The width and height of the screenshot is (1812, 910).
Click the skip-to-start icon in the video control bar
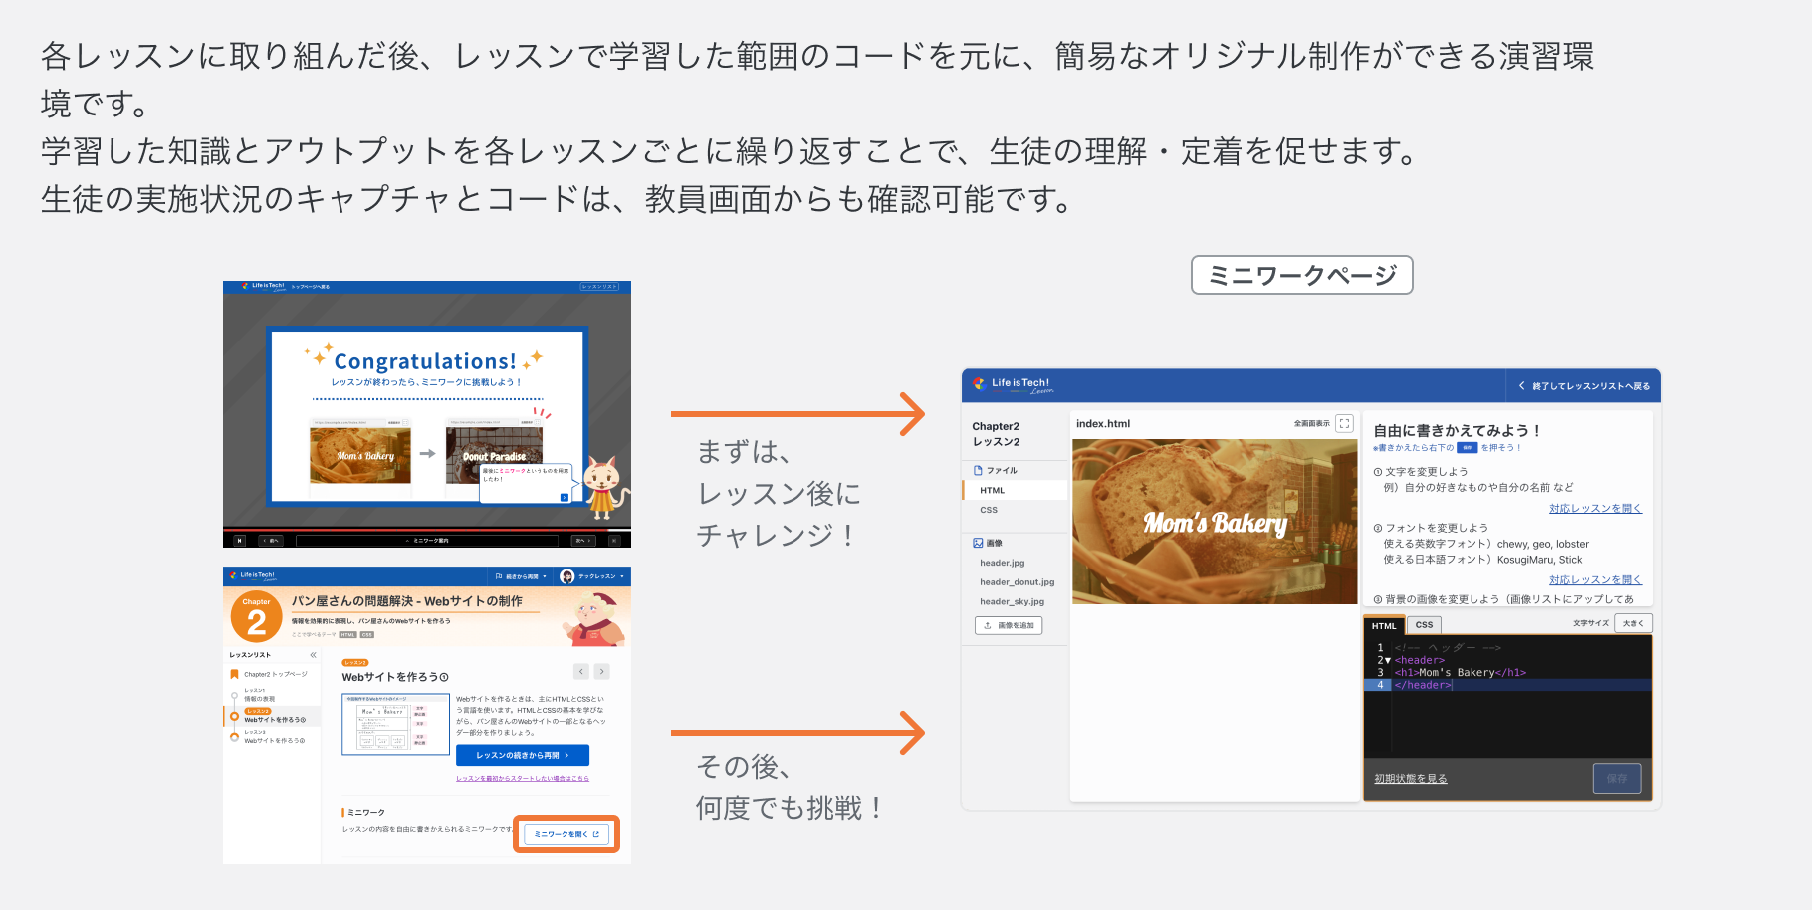click(x=239, y=541)
